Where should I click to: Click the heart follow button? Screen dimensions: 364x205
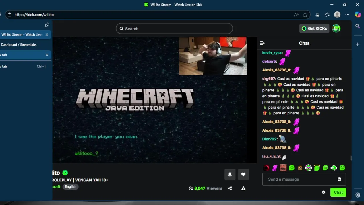[x=243, y=175]
